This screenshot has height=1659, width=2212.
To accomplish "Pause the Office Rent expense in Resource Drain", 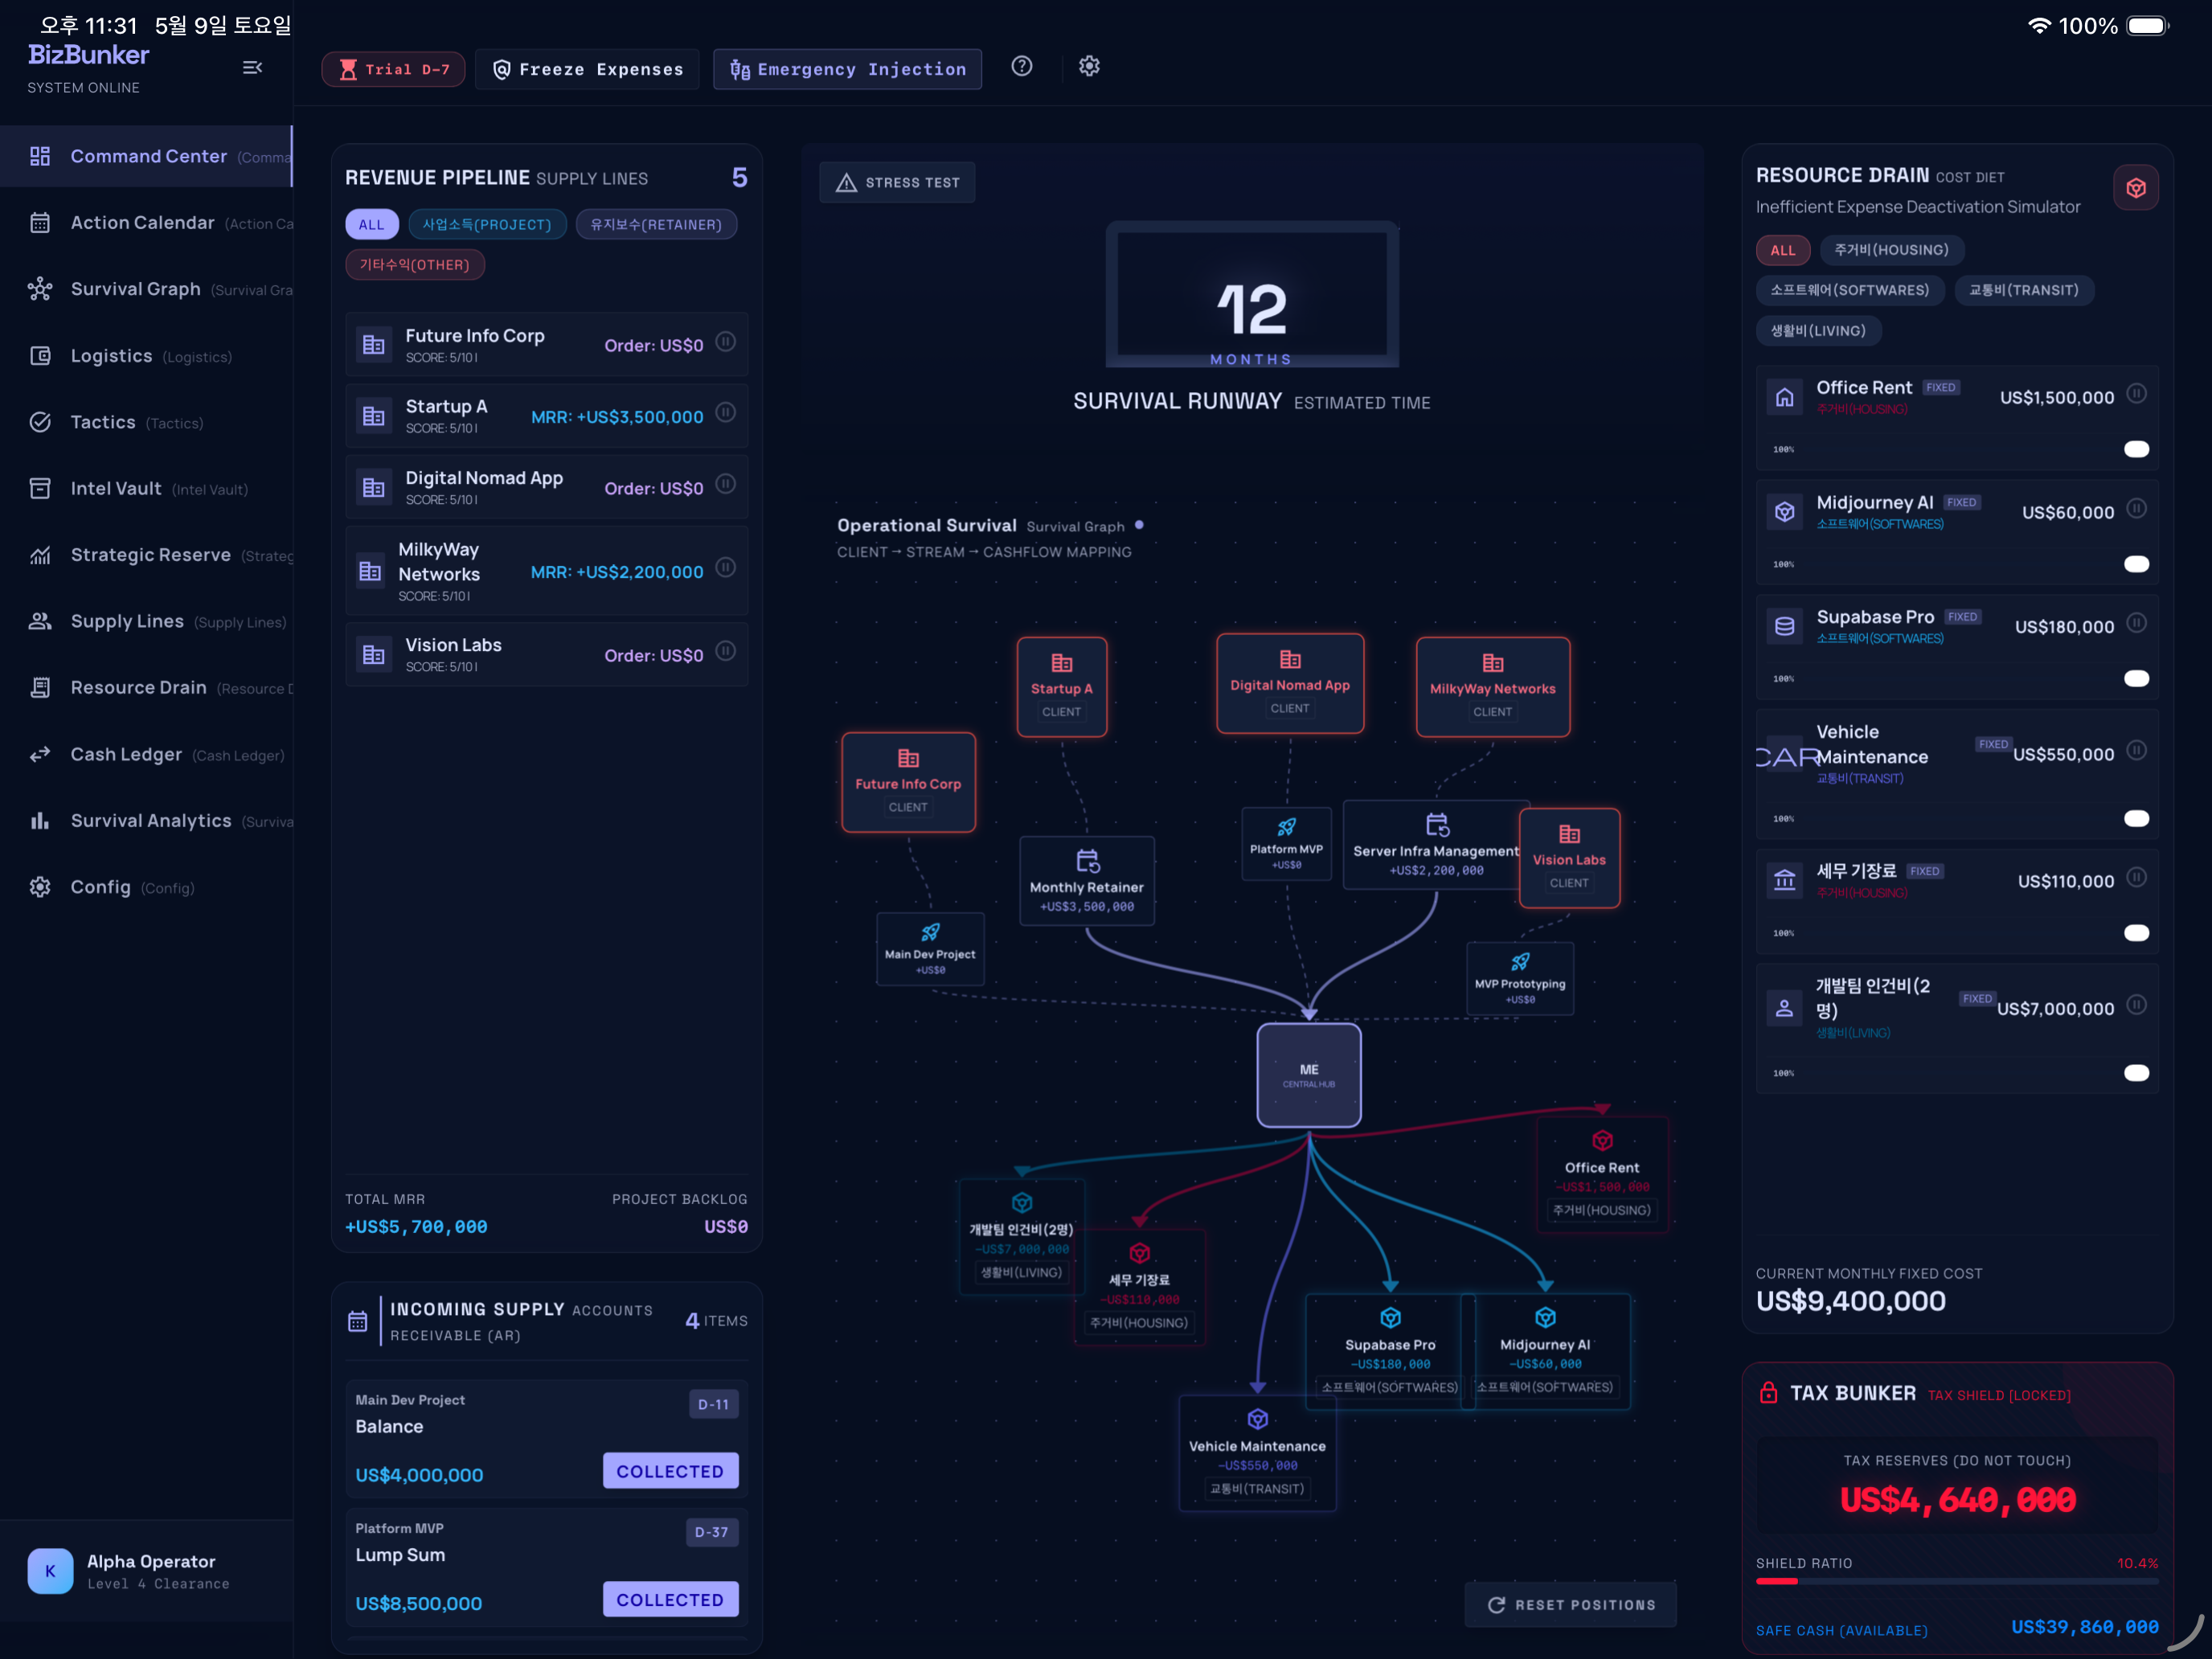I will (x=2136, y=394).
